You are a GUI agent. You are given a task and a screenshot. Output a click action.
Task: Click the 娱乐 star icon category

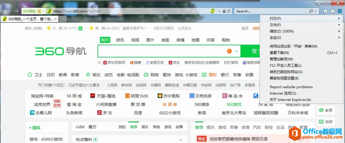pos(88,75)
